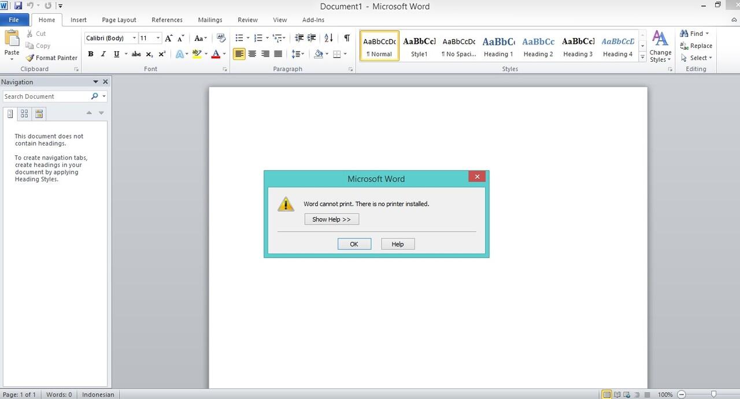Click the Redo icon in quick access toolbar
The width and height of the screenshot is (740, 399).
point(48,6)
